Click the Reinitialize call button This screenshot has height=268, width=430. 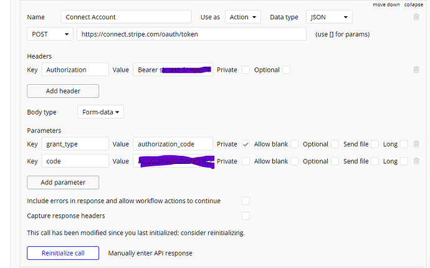point(63,253)
